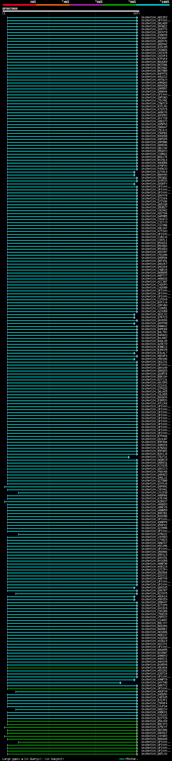This screenshot has width=172, height=761.
Task: Select the UniRef100_Q4Y7H8 label
Action: (x=154, y=683)
